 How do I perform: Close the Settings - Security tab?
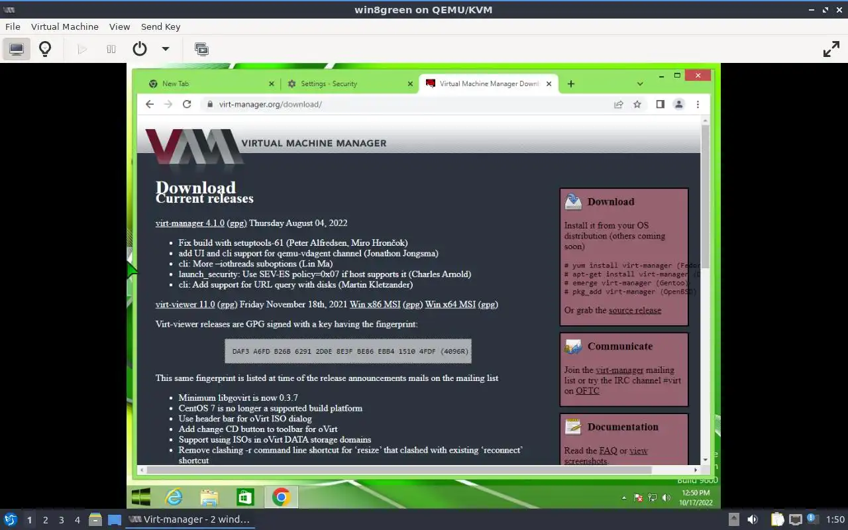(x=410, y=84)
